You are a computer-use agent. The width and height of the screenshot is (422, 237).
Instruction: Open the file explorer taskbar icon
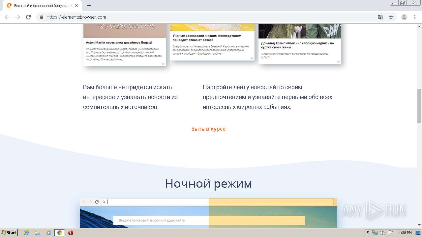pyautogui.click(x=37, y=233)
